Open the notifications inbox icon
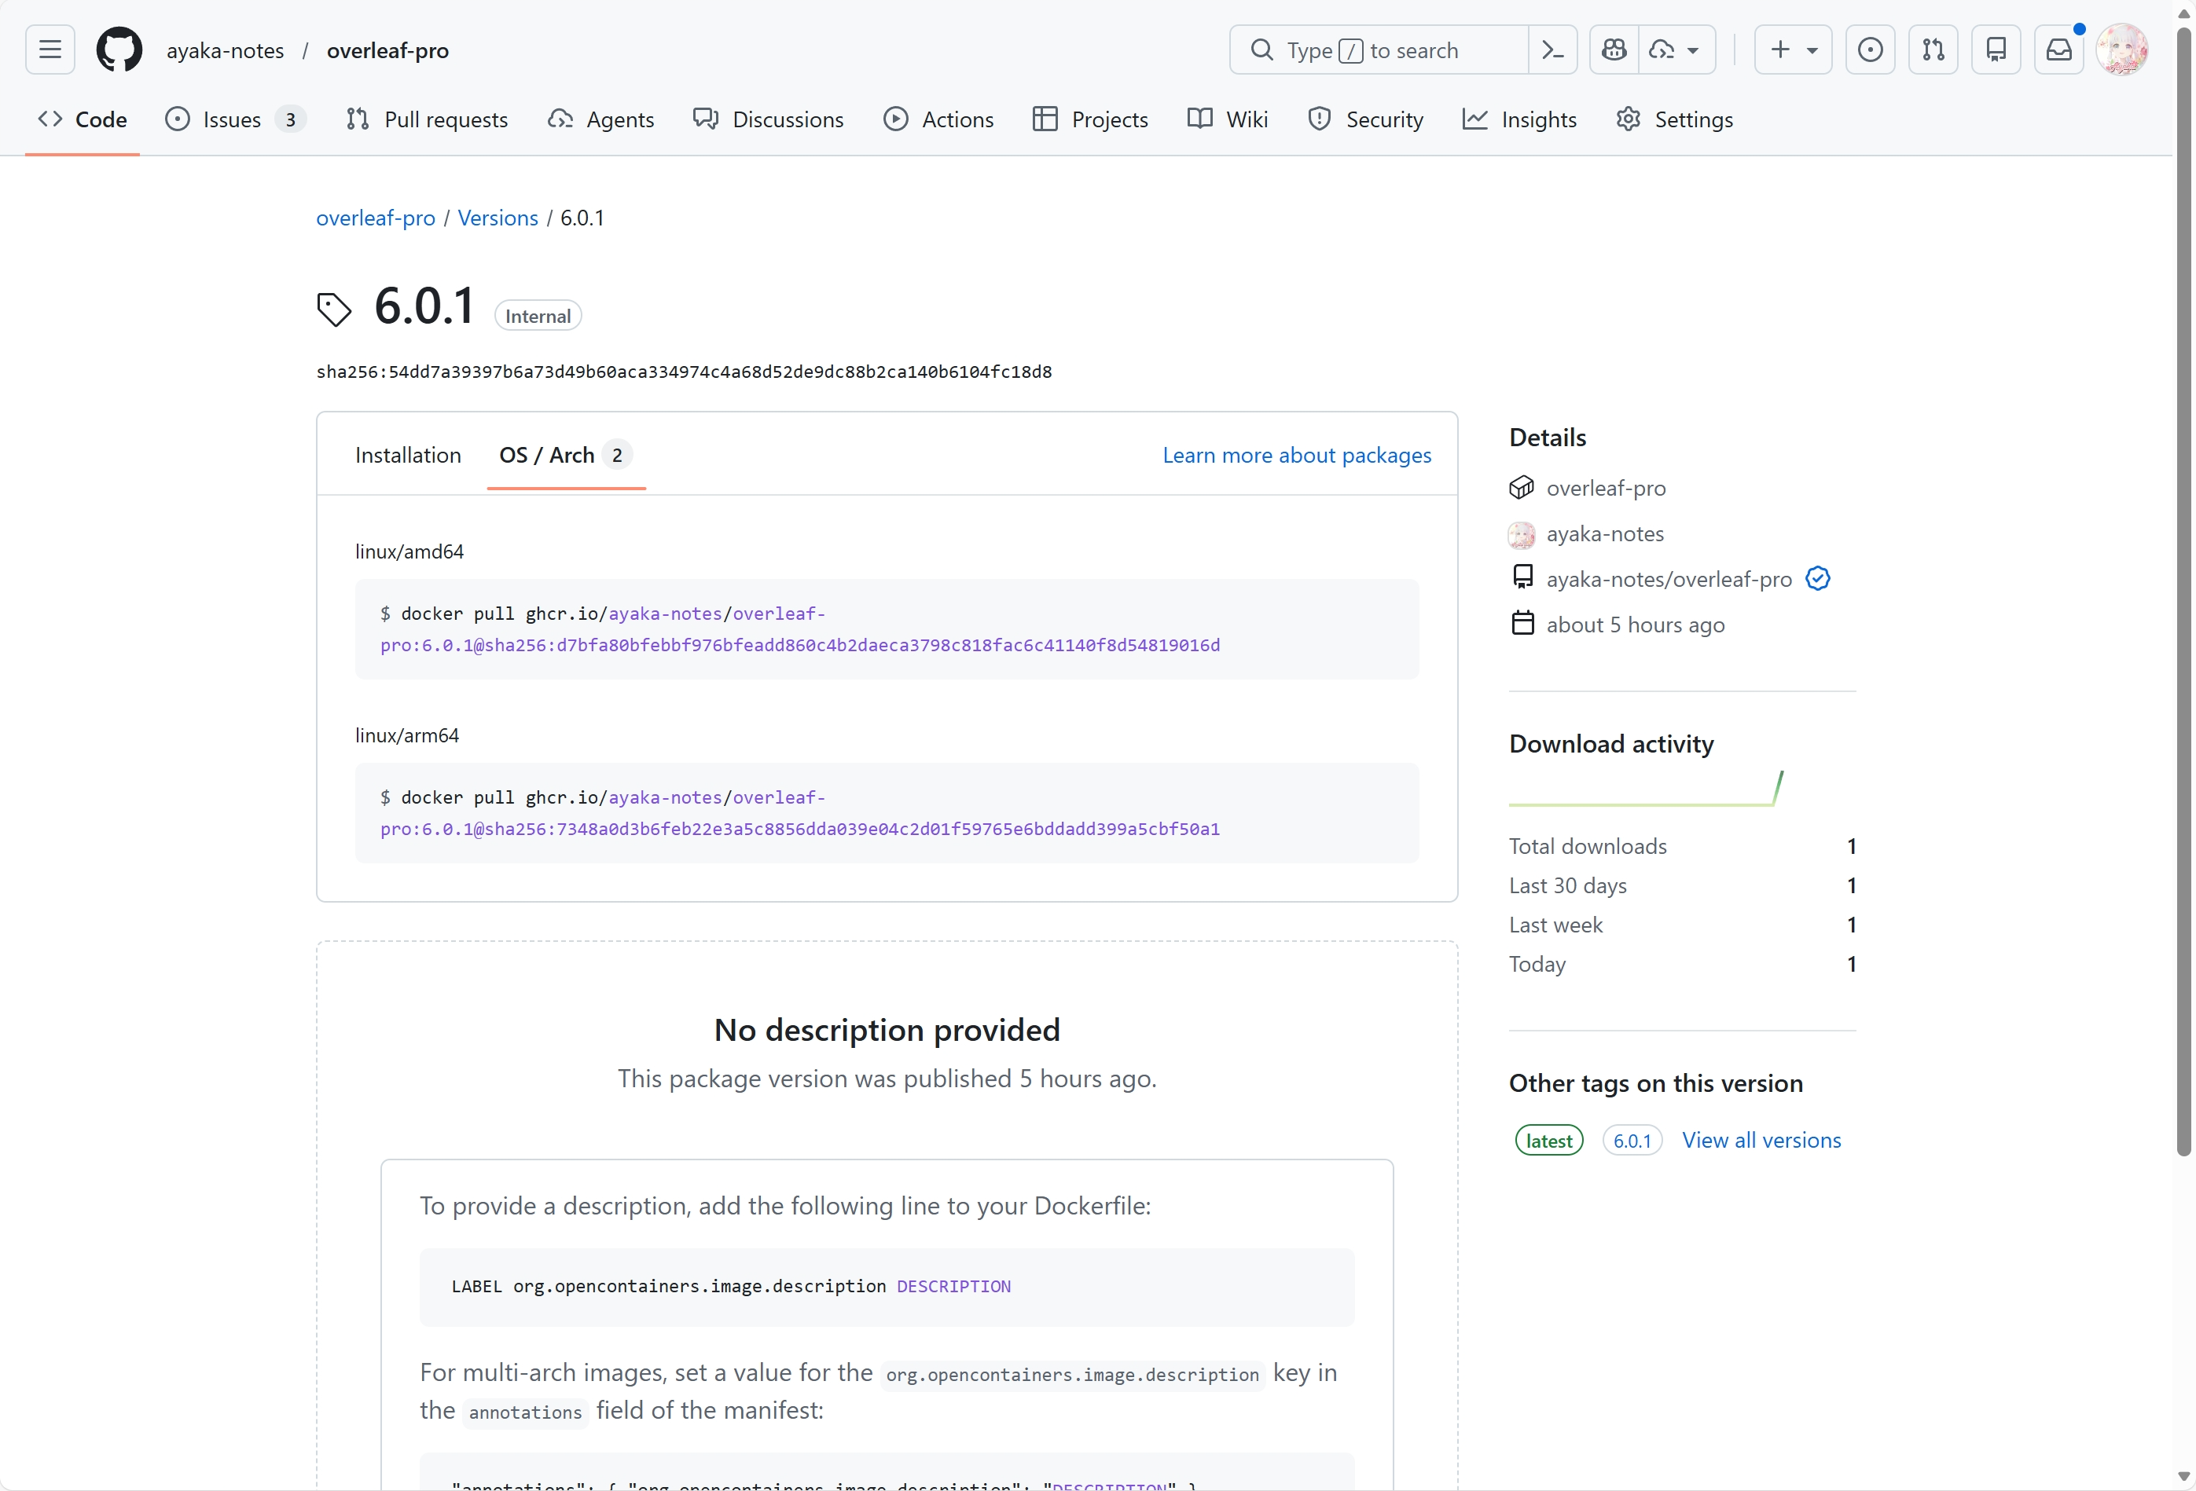The image size is (2196, 1491). click(x=2059, y=50)
